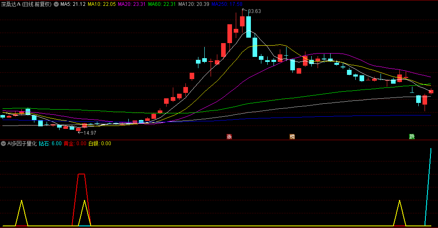Click the red 涨 event marker

coord(229,136)
